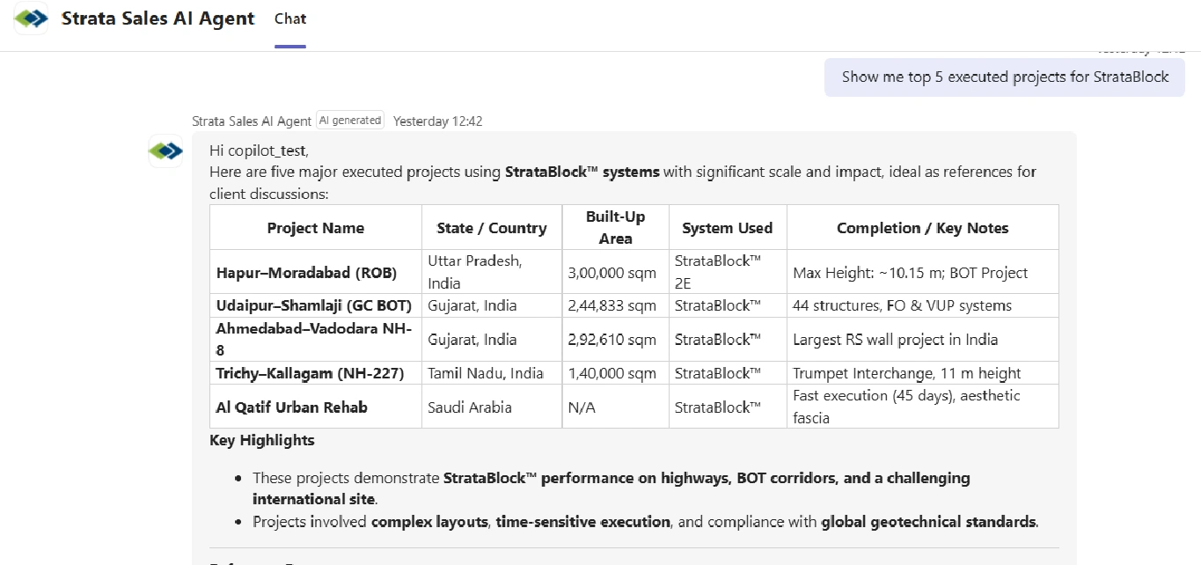Click the 1,40,000 sqm area cell

616,373
